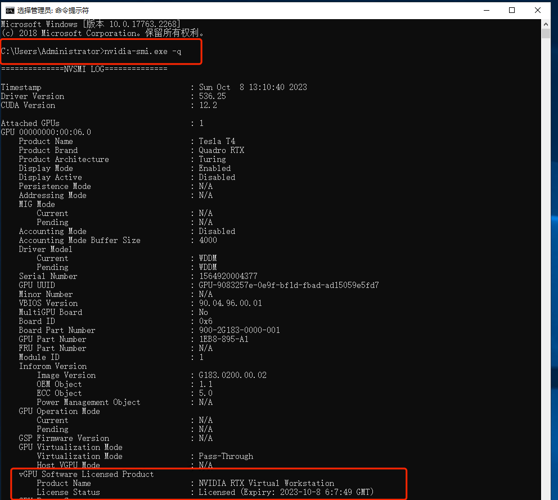Image resolution: width=558 pixels, height=500 pixels.
Task: Click the 'Inforom Version' label
Action: [53, 366]
